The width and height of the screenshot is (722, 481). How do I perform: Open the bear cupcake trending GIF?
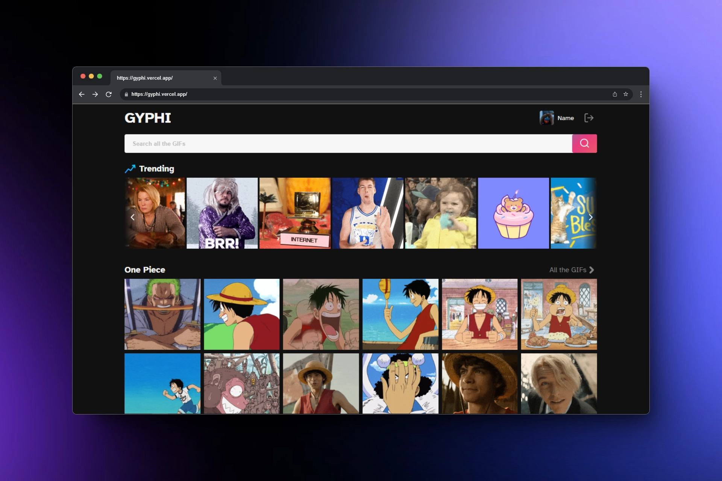[x=513, y=213]
